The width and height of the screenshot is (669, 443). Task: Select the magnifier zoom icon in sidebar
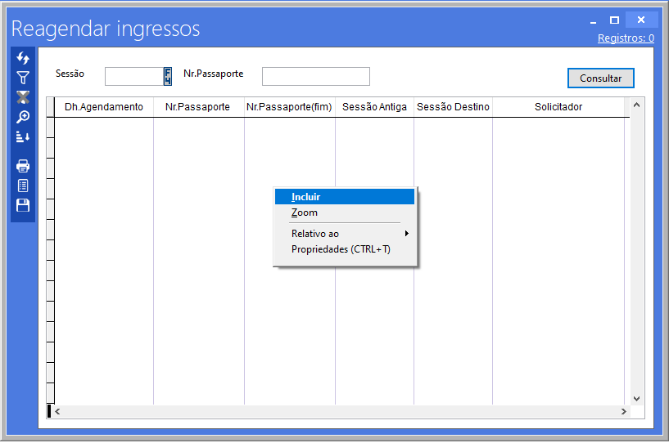pos(23,117)
